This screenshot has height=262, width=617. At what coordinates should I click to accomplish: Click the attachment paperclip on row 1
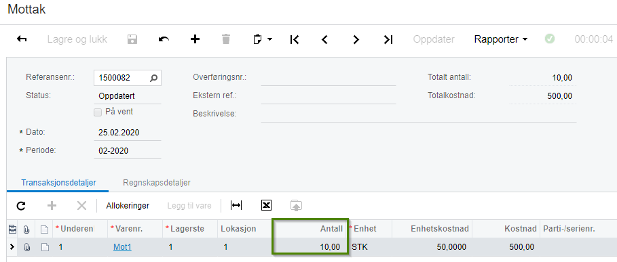point(26,247)
